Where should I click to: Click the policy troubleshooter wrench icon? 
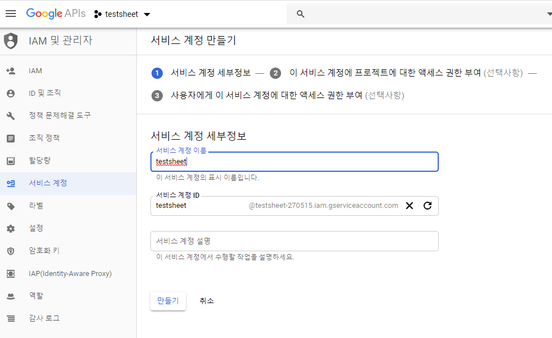click(11, 115)
